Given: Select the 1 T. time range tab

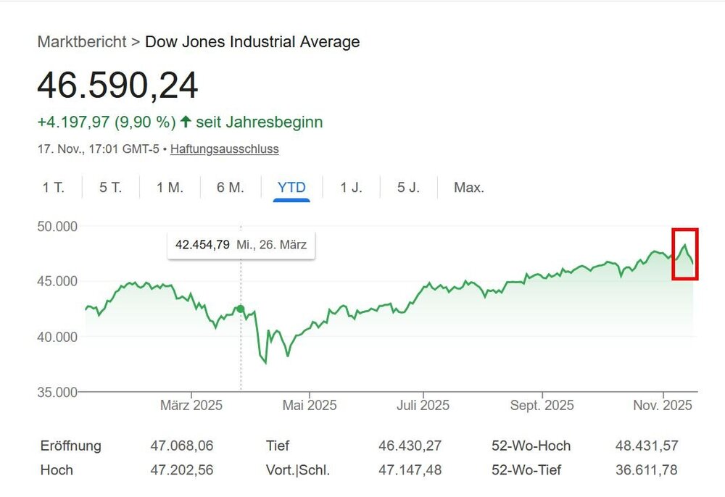Looking at the screenshot, I should [53, 187].
